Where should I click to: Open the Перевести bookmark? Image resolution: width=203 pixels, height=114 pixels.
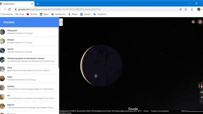(x=100, y=14)
